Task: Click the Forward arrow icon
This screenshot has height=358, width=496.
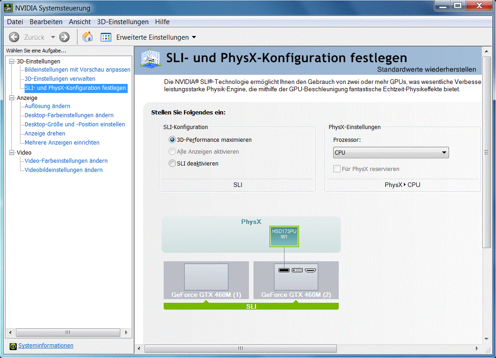Action: [65, 37]
